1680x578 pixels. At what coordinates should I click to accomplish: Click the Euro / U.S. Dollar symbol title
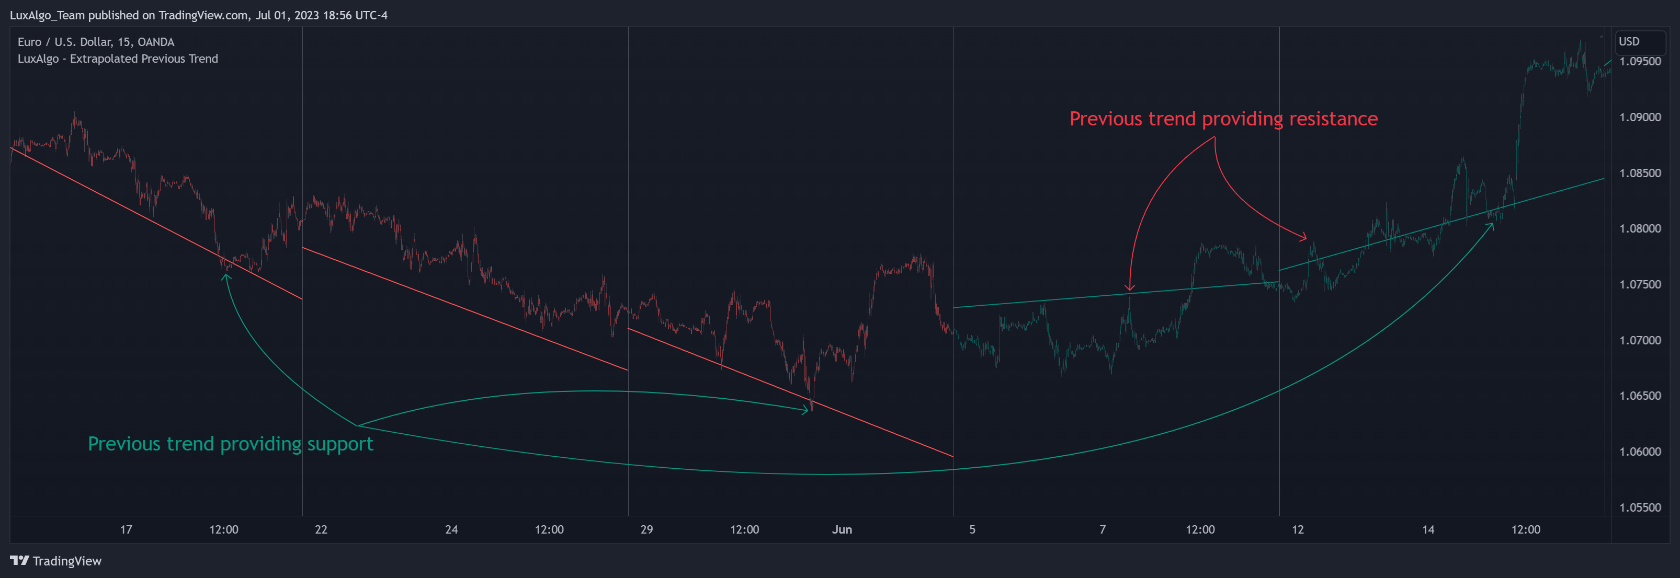(x=96, y=42)
